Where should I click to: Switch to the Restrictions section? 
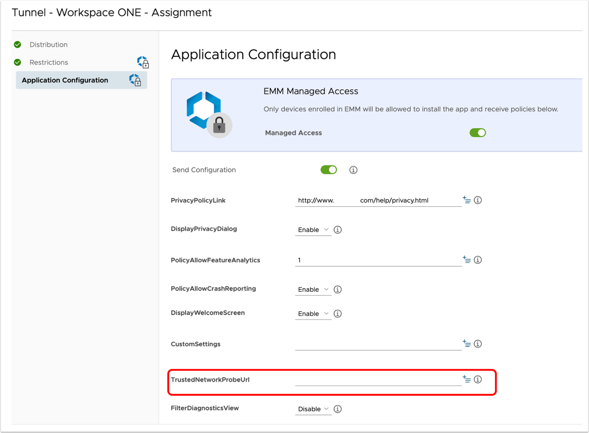pyautogui.click(x=49, y=62)
